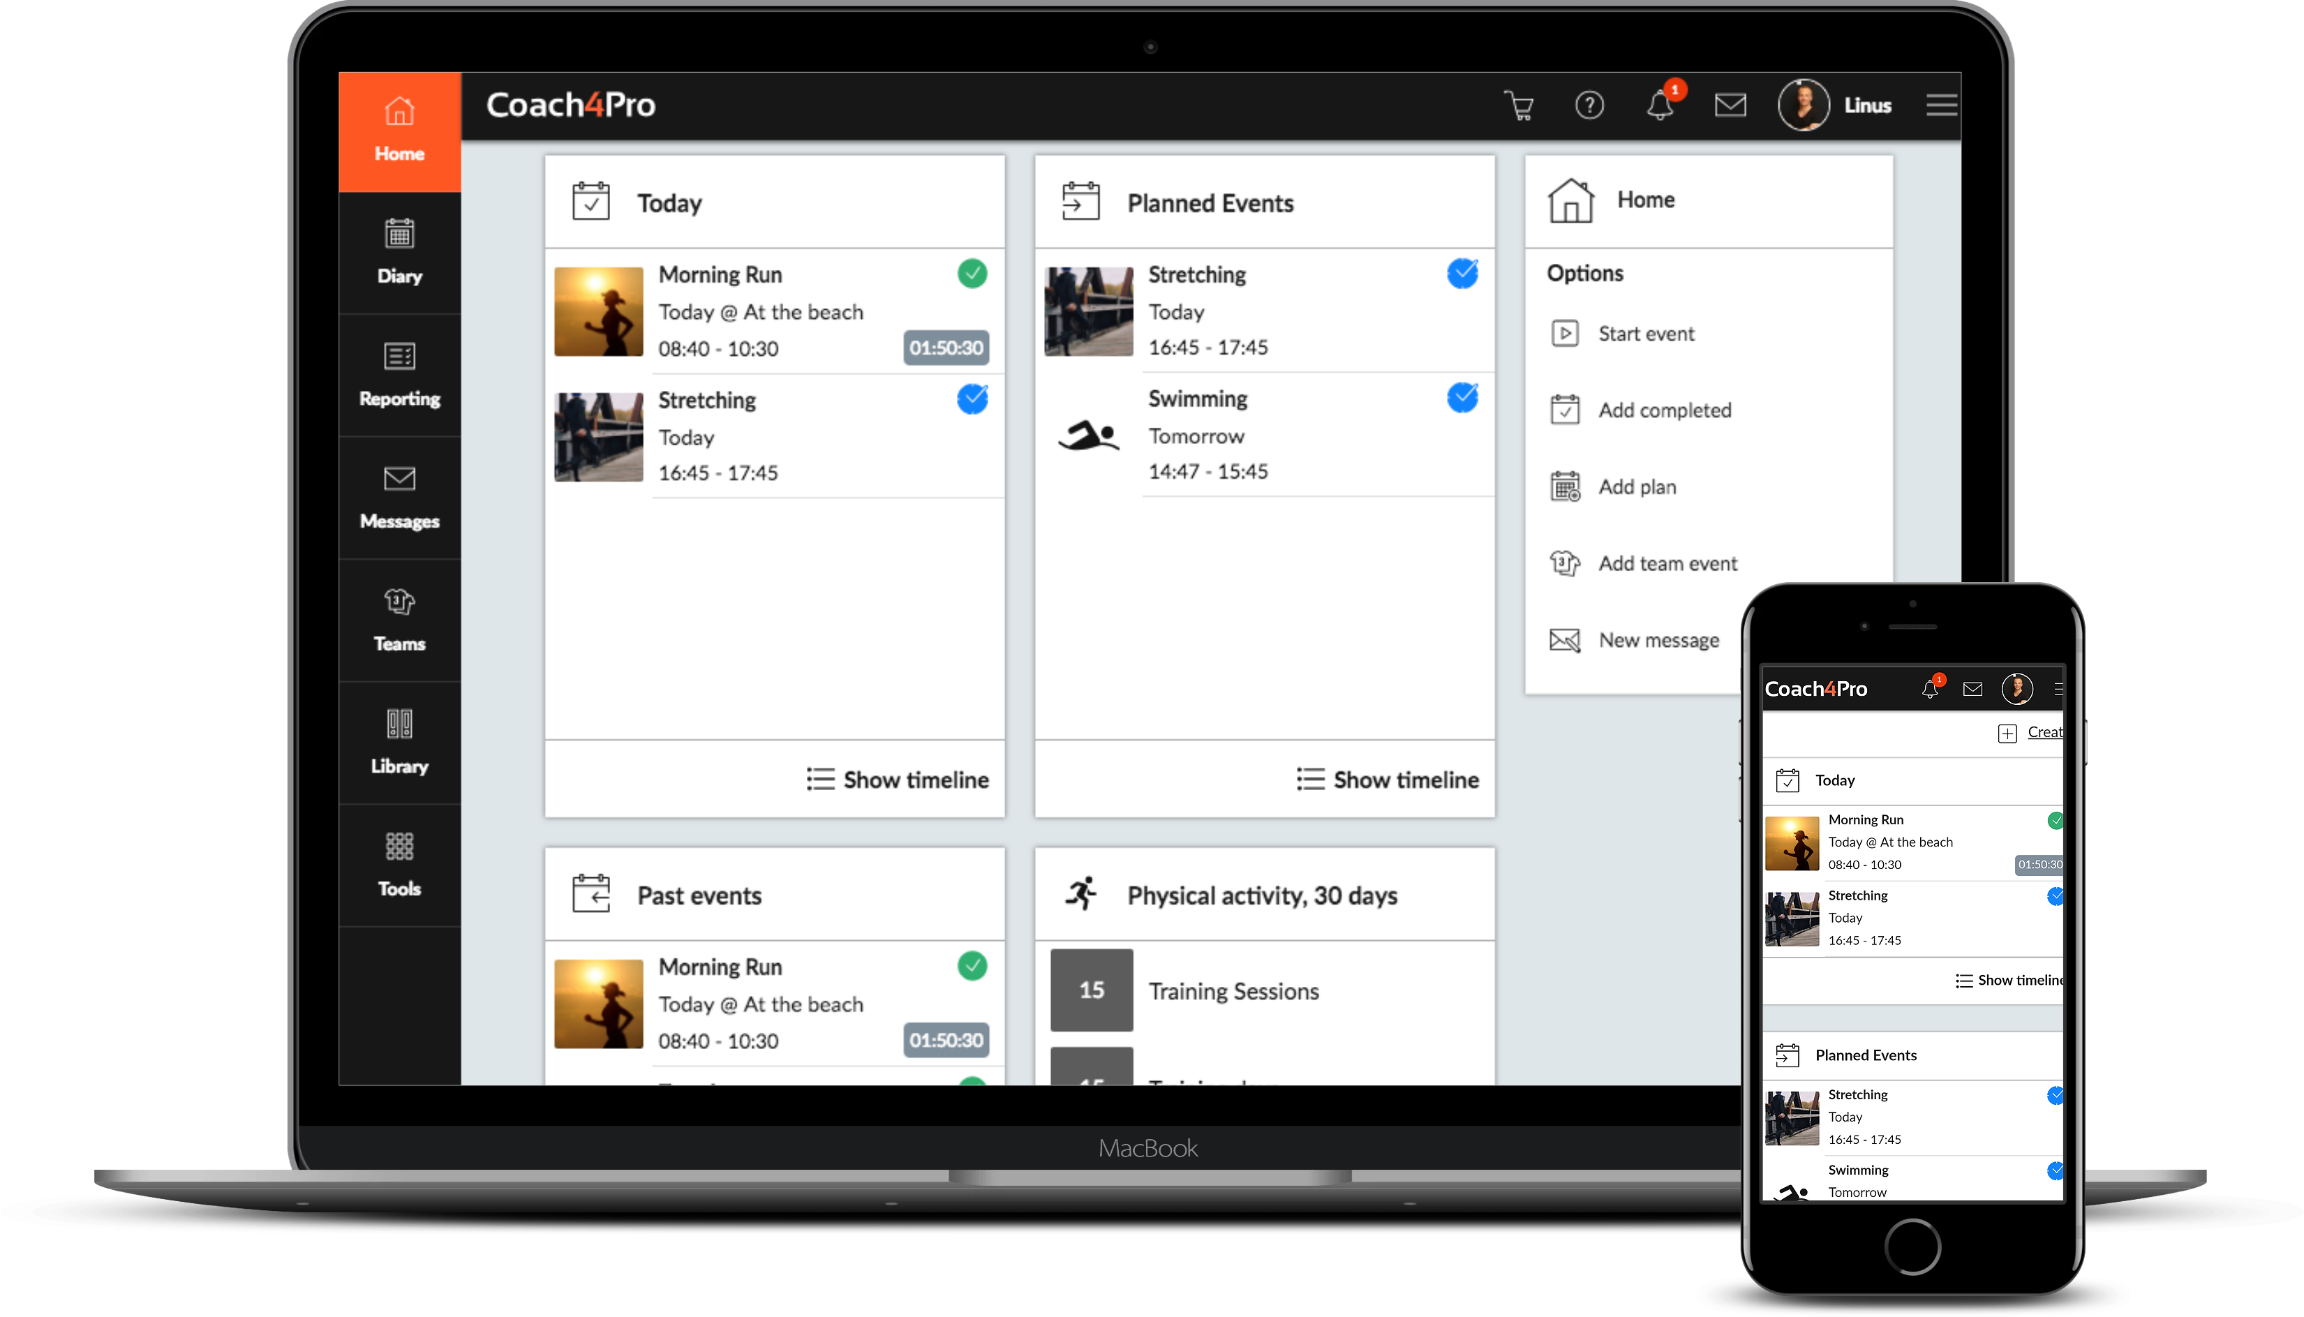Toggle blue check on phone Today Stretching
The image size is (2304, 1317).
tap(2056, 898)
